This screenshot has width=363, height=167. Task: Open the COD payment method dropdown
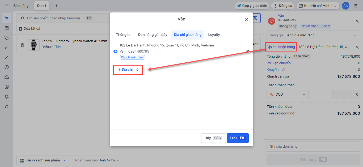click(x=288, y=95)
